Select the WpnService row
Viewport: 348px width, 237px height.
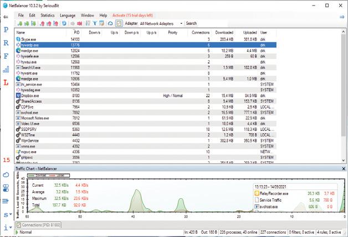click(146, 141)
